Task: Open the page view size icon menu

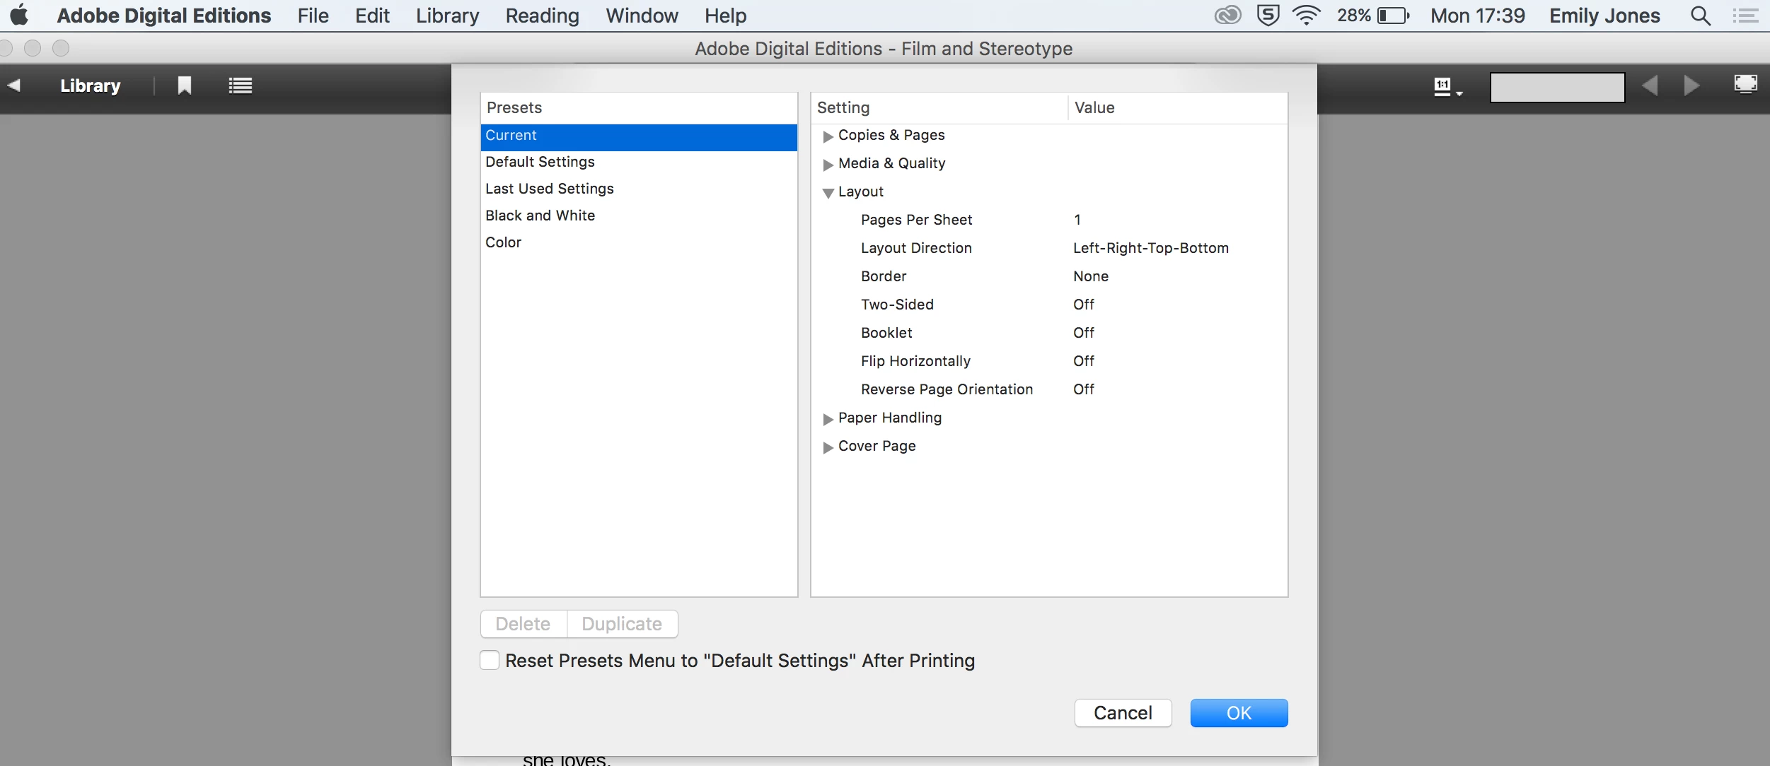Action: (x=1447, y=86)
